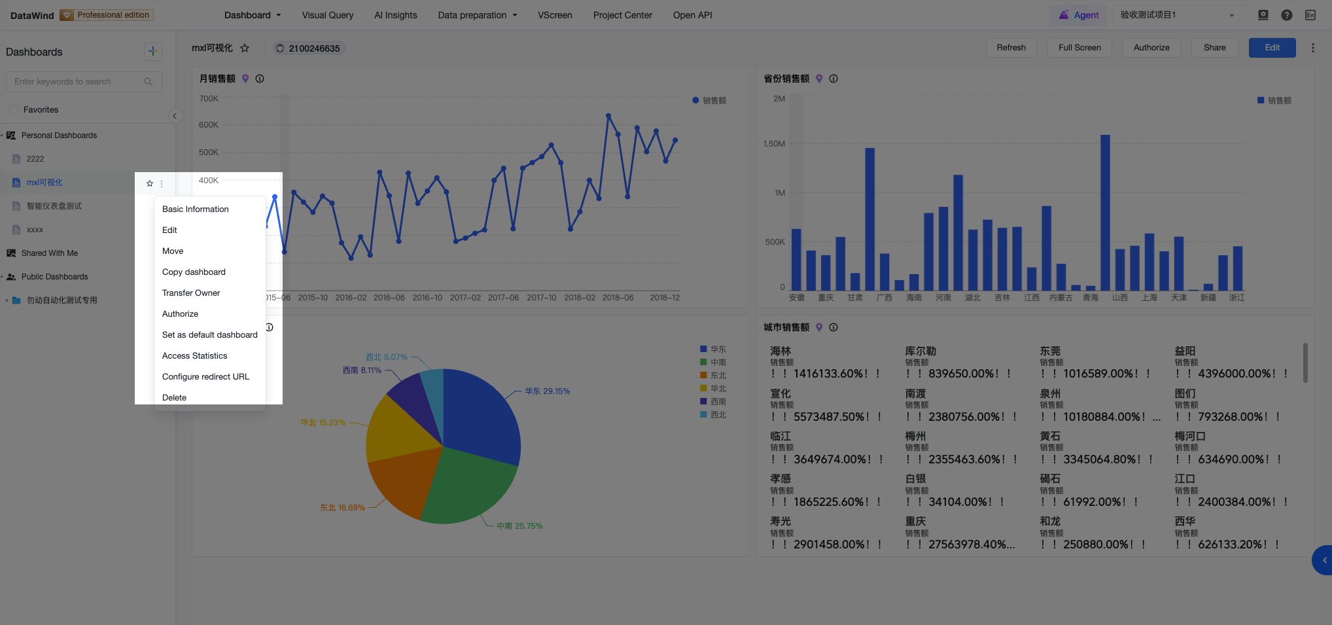Click the search magnifier icon in sidebar
Viewport: 1332px width, 625px height.
pos(148,82)
